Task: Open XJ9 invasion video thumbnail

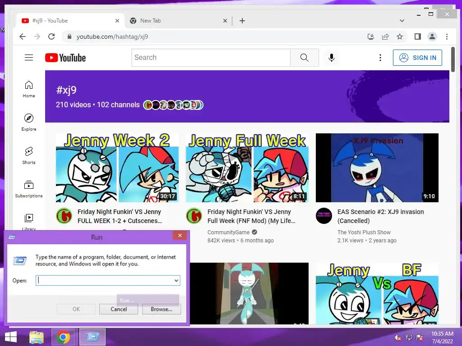Action: click(377, 168)
